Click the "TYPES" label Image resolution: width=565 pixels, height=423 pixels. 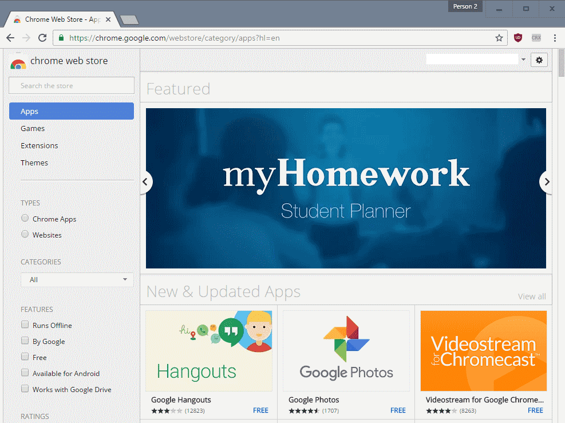tap(30, 203)
